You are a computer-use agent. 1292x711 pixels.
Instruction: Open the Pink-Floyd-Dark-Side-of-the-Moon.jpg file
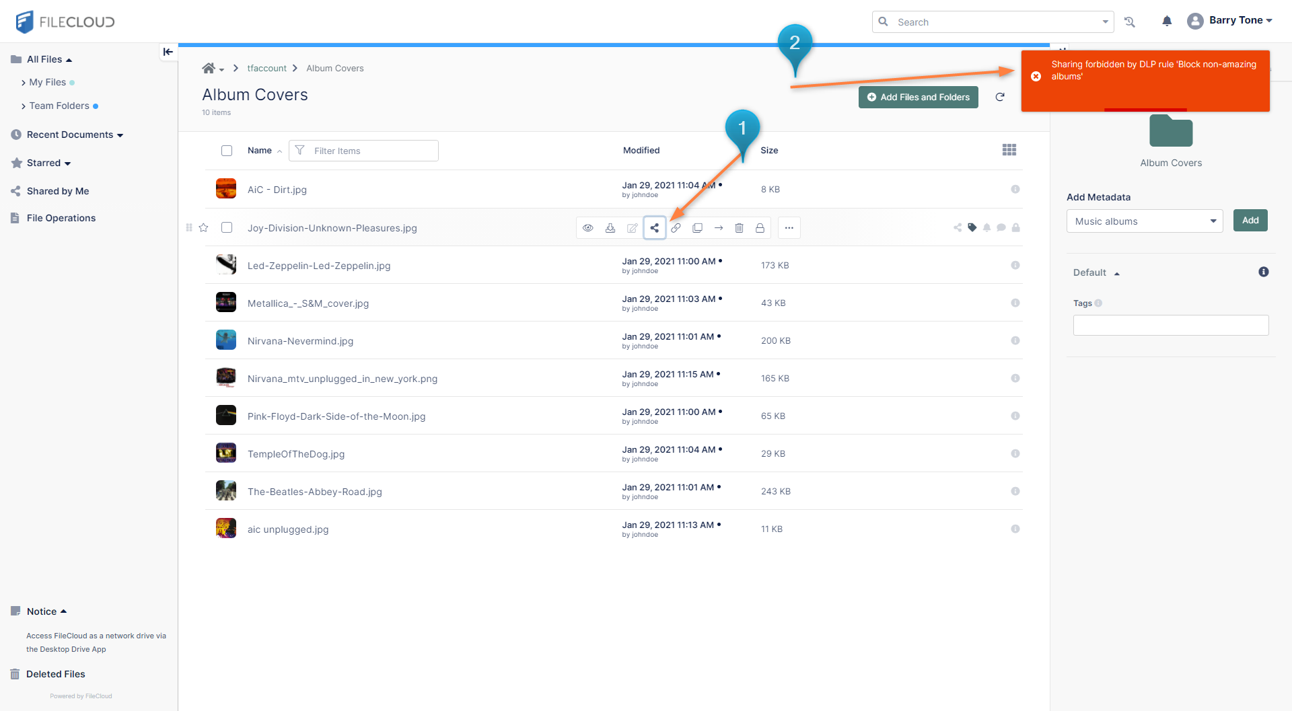[x=336, y=416]
